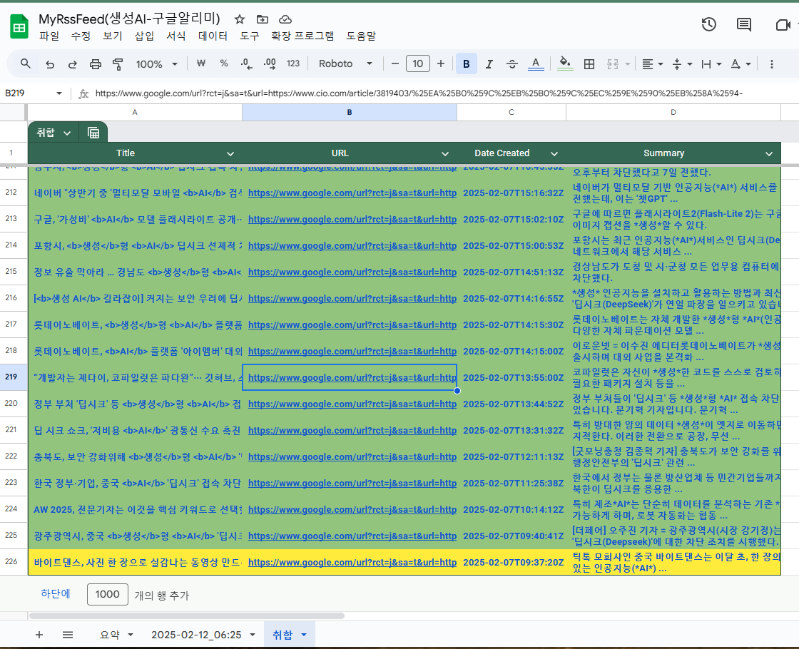Open version history clock icon
799x649 pixels.
pyautogui.click(x=709, y=24)
